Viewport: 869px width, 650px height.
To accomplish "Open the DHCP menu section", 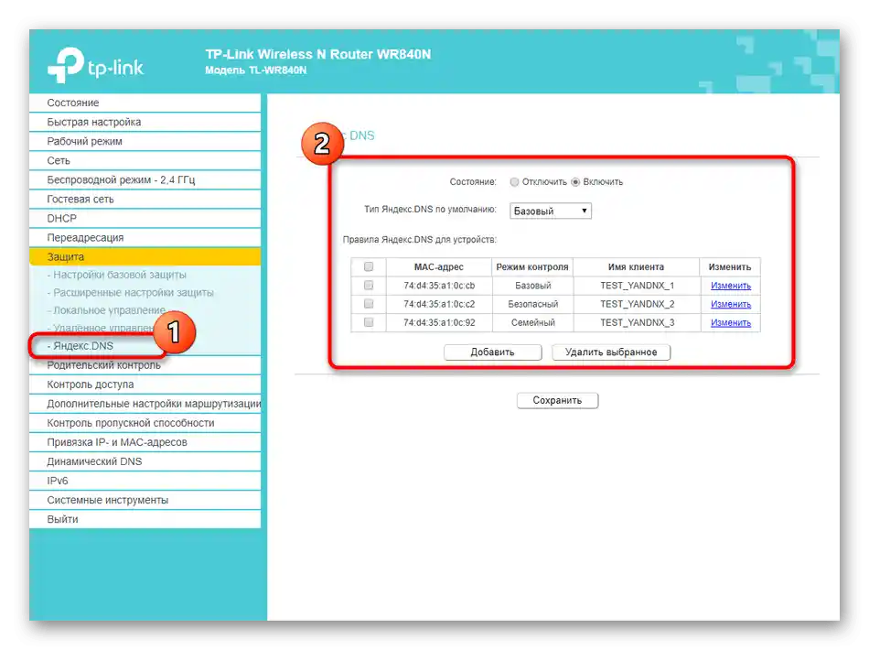I will 145,219.
